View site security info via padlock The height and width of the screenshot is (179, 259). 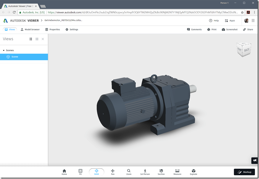pos(20,12)
